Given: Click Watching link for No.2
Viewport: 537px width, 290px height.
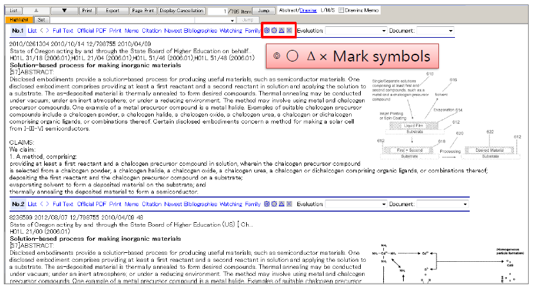Looking at the screenshot, I should point(231,204).
